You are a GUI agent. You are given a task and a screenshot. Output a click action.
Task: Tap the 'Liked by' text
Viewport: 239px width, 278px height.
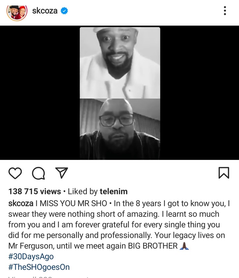(x=83, y=191)
